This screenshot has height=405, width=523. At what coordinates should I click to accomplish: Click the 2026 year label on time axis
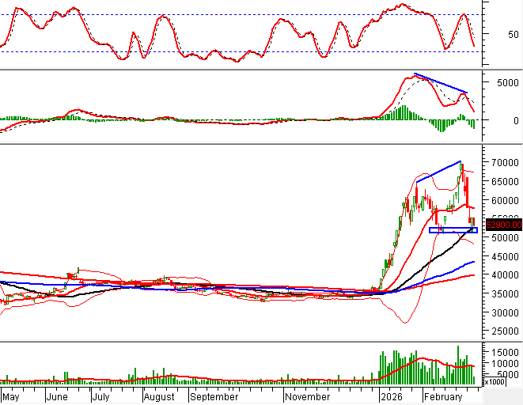point(392,394)
